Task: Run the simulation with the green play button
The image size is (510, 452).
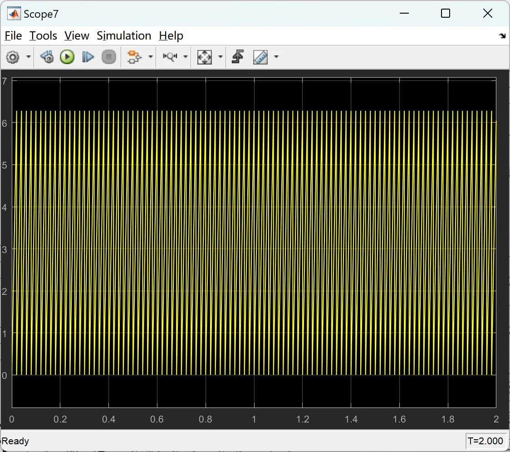Action: pos(67,57)
